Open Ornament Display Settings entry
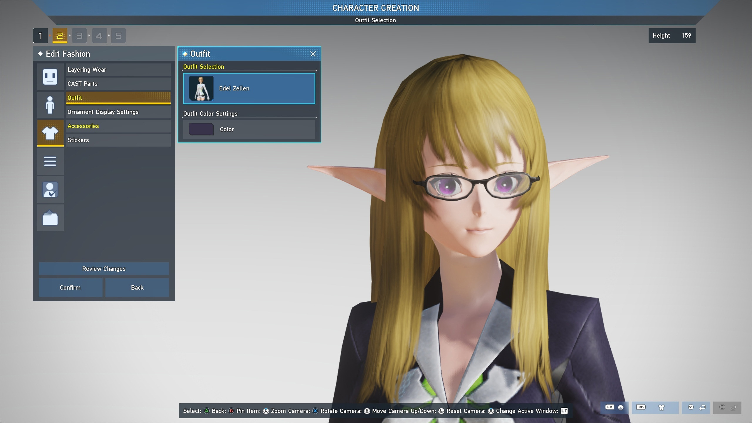This screenshot has height=423, width=752. point(118,112)
